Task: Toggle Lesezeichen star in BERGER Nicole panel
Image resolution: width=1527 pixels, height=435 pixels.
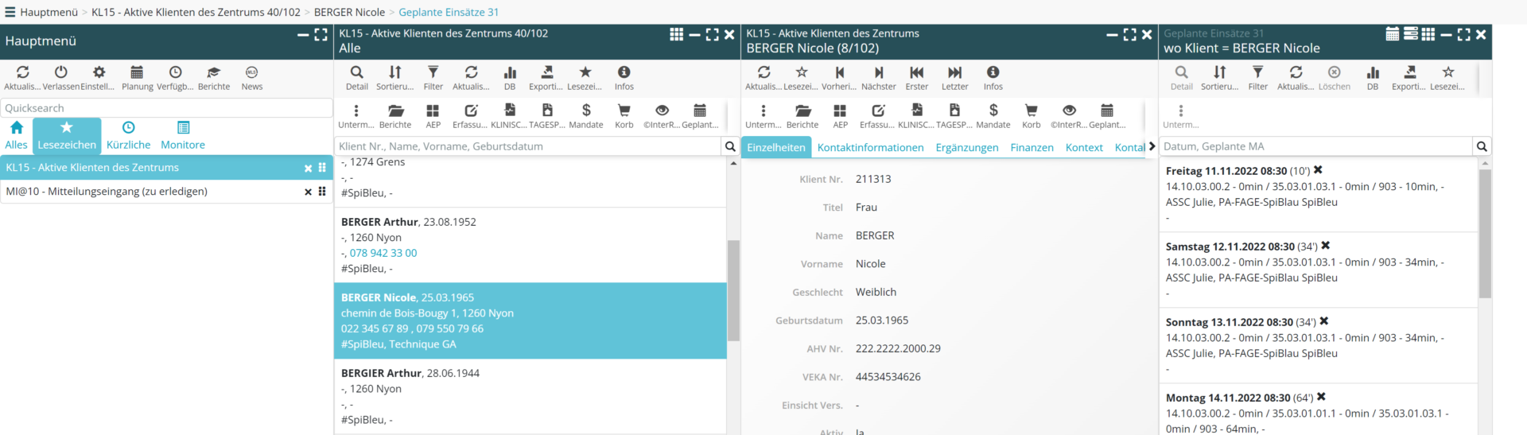Action: 802,77
